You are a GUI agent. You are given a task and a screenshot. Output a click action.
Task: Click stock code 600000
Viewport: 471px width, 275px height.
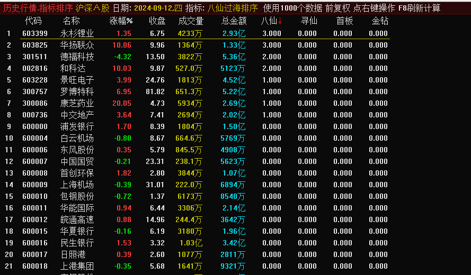35,126
